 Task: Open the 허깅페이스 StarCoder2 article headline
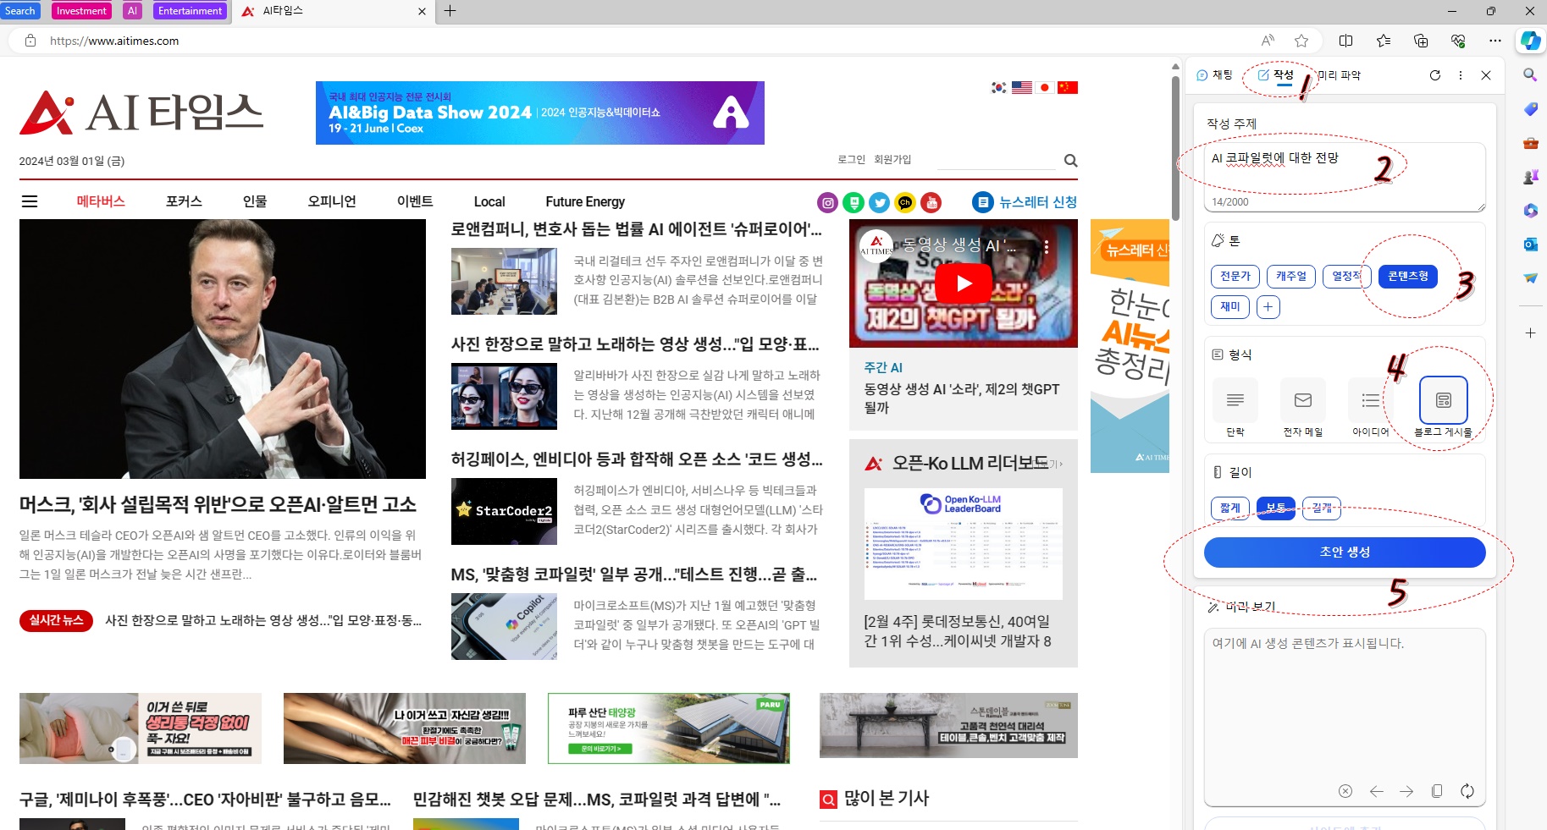637,459
